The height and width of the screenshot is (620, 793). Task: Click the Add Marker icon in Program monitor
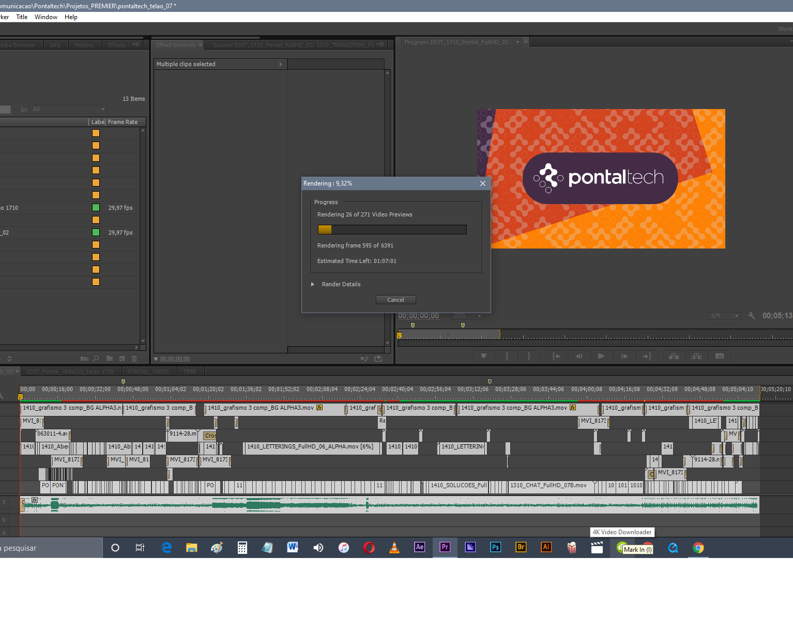click(x=484, y=356)
